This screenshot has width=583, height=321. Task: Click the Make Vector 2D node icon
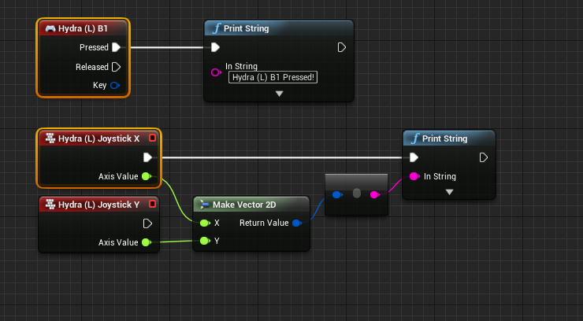pos(205,205)
